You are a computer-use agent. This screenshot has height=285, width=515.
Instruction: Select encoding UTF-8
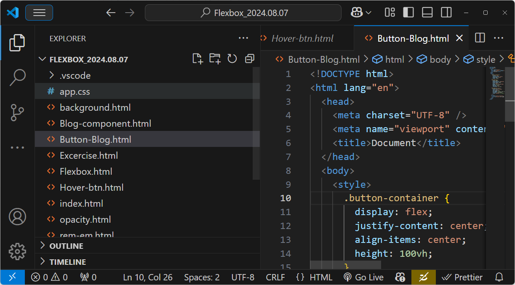click(243, 277)
